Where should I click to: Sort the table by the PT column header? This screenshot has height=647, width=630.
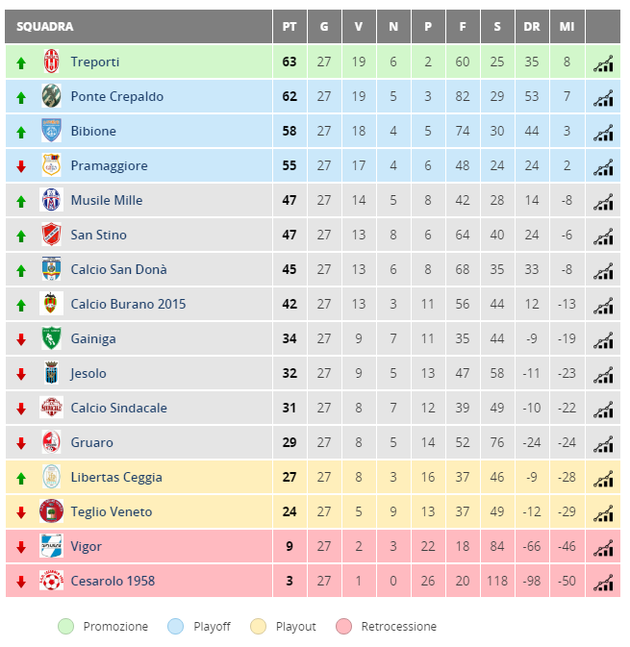point(290,27)
